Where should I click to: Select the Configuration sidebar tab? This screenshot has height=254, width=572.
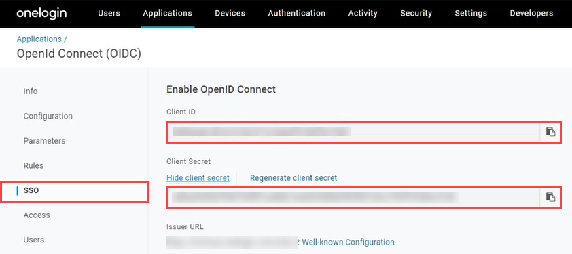pyautogui.click(x=48, y=116)
